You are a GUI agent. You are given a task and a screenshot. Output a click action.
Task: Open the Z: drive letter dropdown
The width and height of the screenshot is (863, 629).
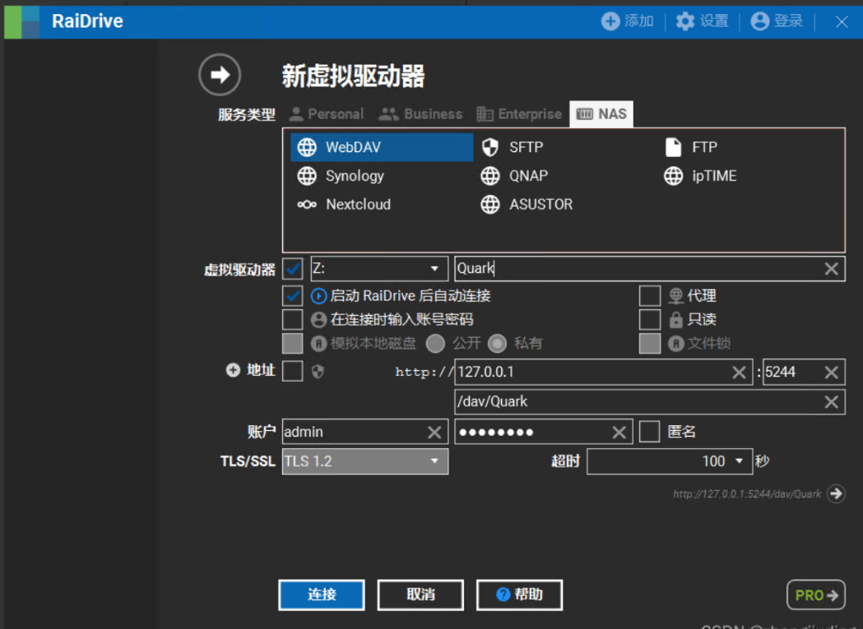pos(379,269)
